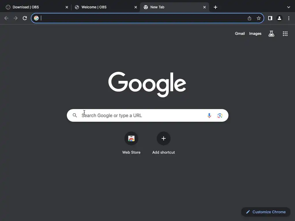Image resolution: width=295 pixels, height=221 pixels.
Task: Open the profile avatar menu
Action: [279, 18]
